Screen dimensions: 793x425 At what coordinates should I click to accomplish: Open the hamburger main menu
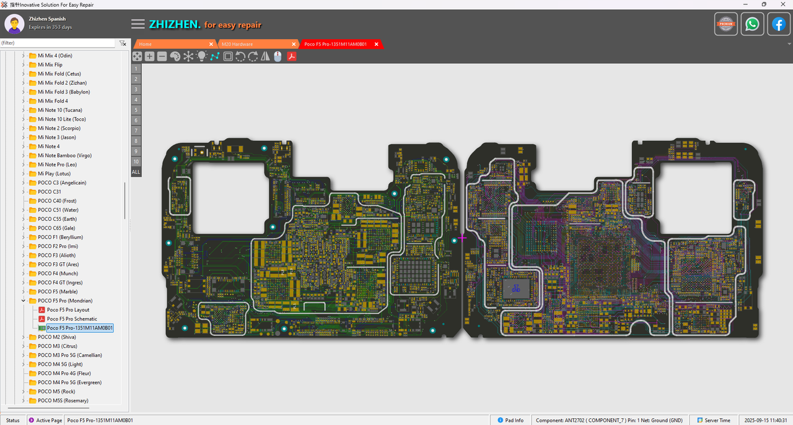[x=138, y=24]
